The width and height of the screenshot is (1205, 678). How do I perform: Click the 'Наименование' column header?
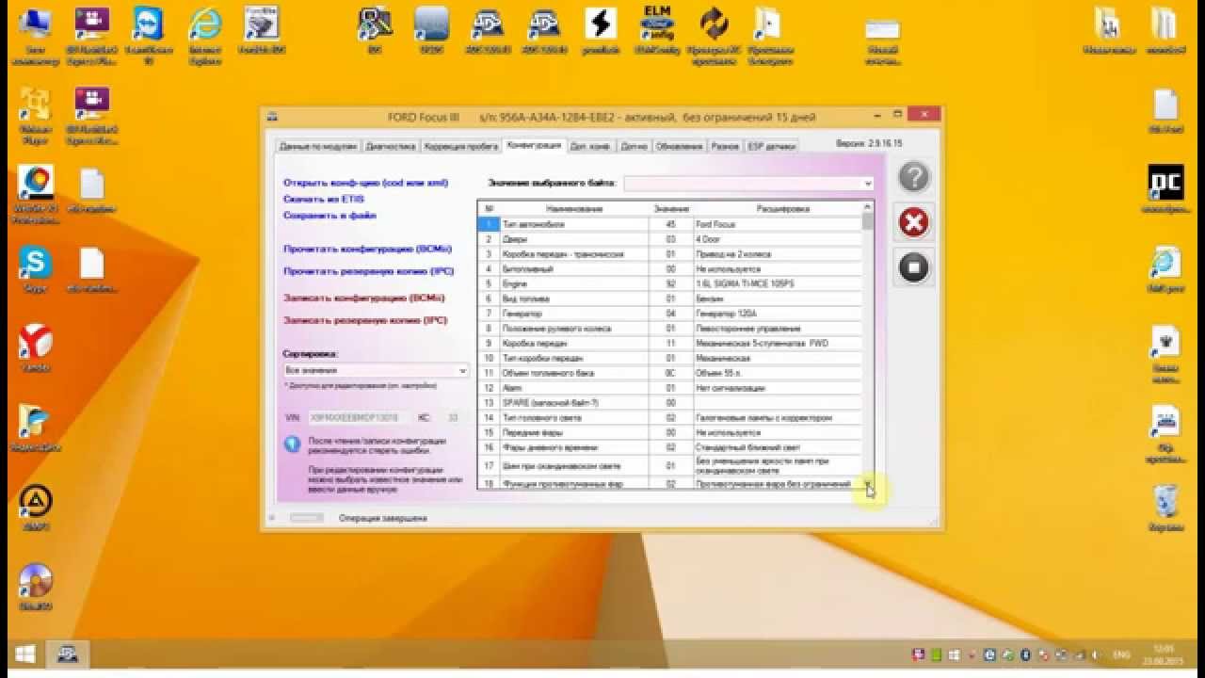tap(573, 209)
